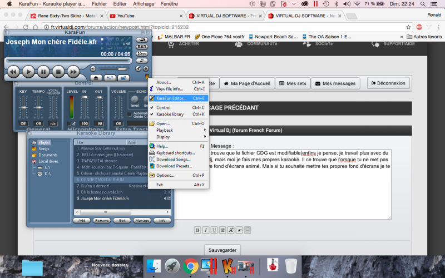Pause playback in KaraFun player
The image size is (445, 278).
coord(43,72)
